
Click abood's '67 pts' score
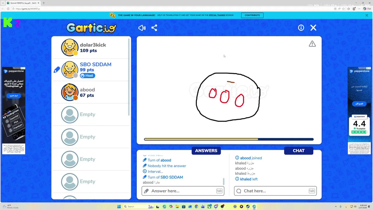point(87,95)
